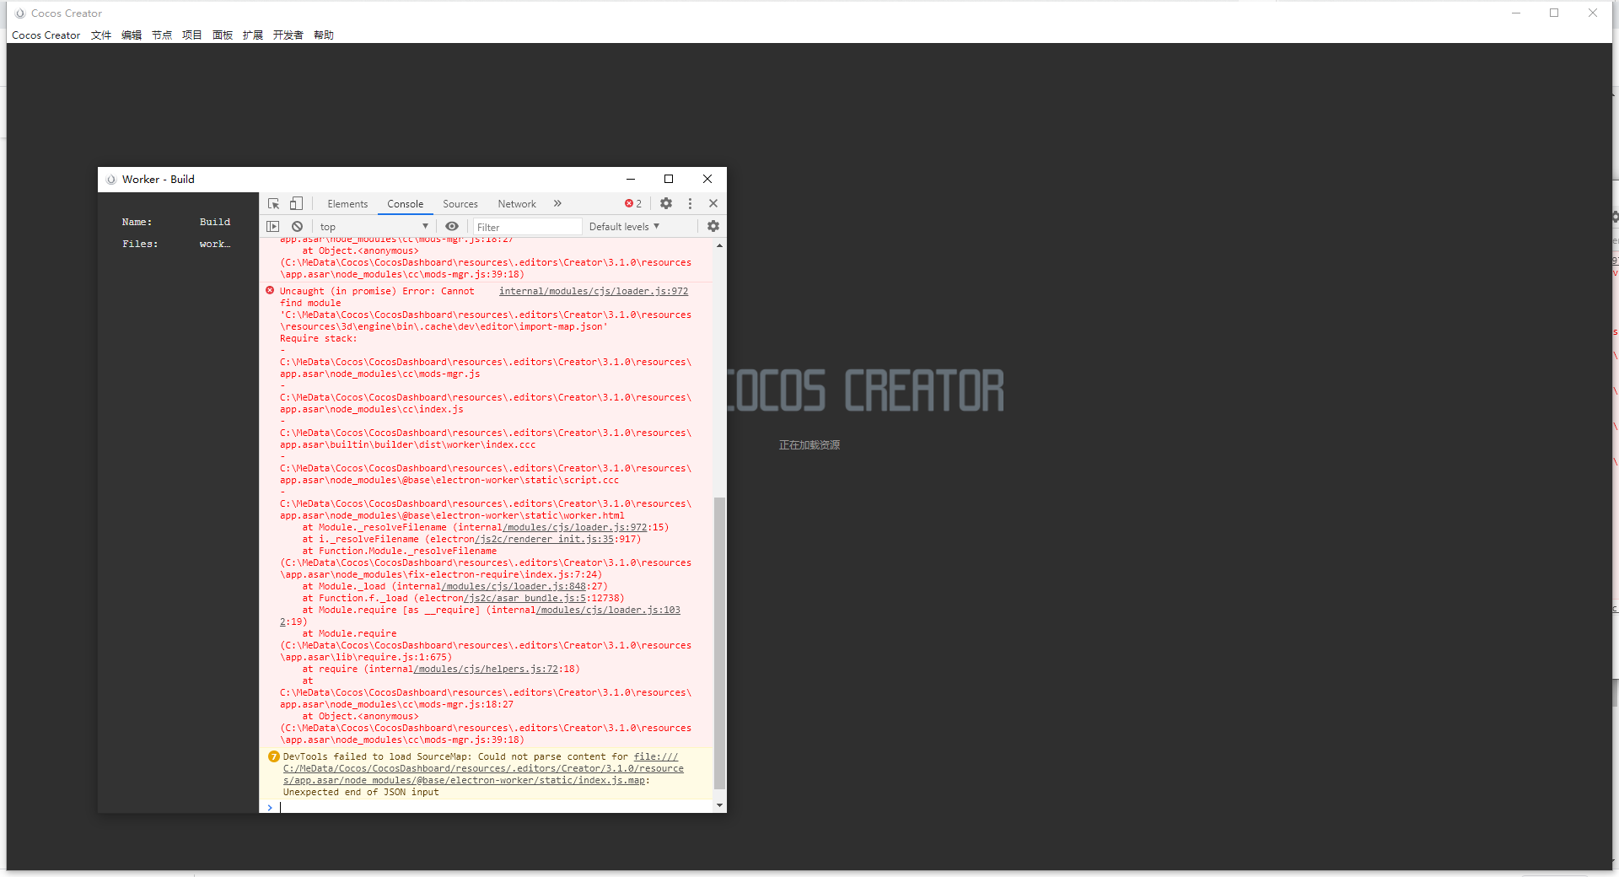
Task: Open the 节点 menu
Action: 162,35
